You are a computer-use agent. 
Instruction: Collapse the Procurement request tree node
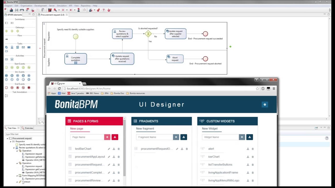pyautogui.click(x=7, y=138)
